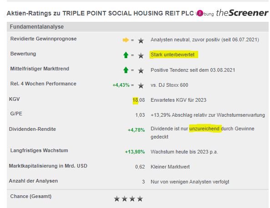Click the star icon in Bewertung row
The height and width of the screenshot is (208, 270).
pos(141,55)
